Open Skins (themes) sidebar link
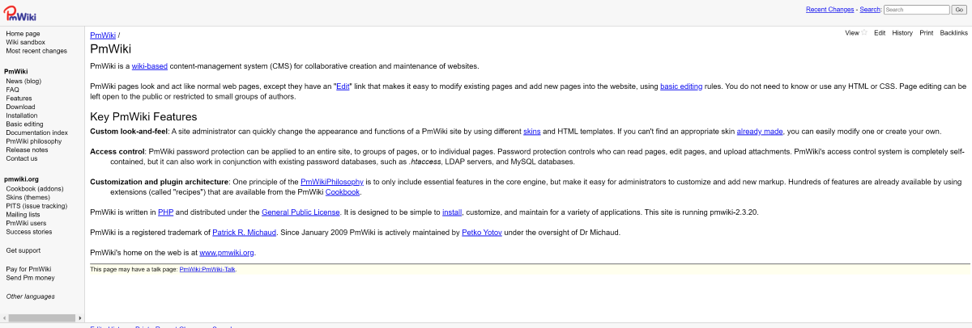Screen dimensions: 972x328 28,197
